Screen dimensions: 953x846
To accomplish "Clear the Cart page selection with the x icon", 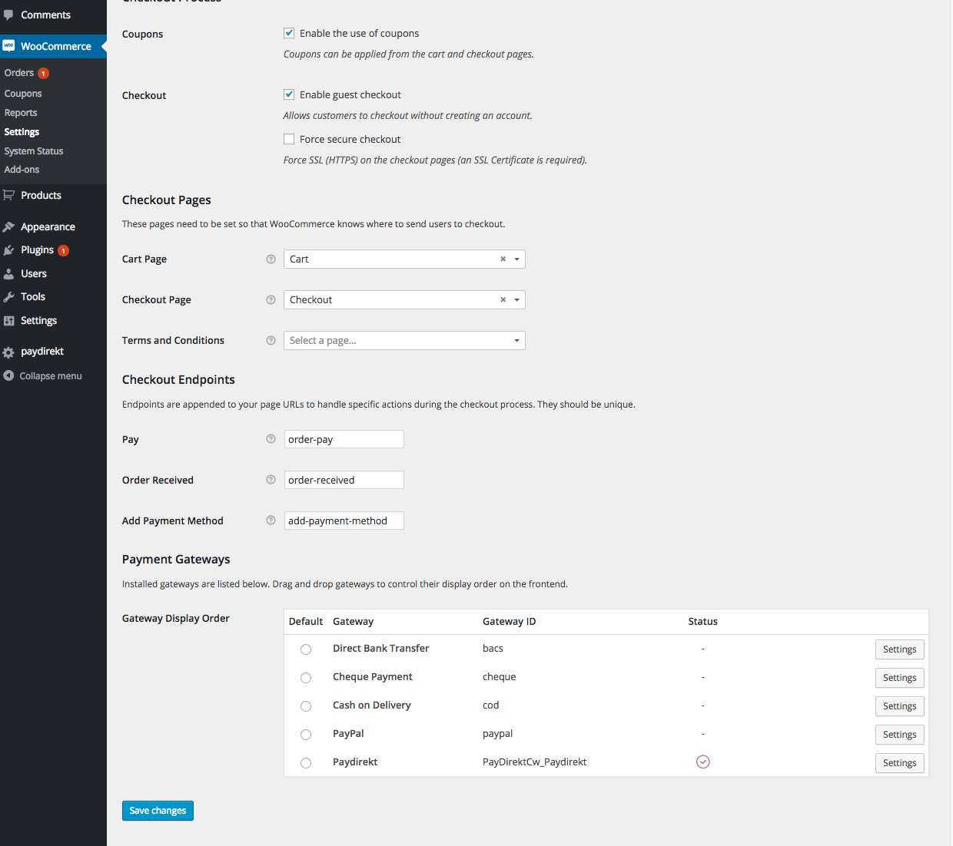I will tap(503, 259).
